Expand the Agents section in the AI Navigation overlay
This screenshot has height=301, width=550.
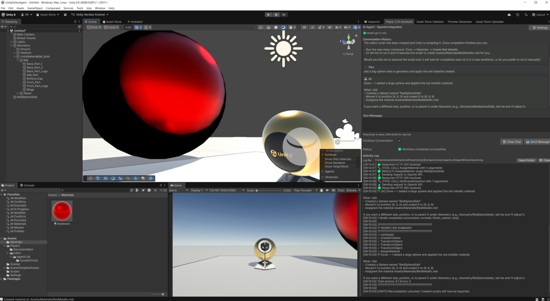coord(323,171)
